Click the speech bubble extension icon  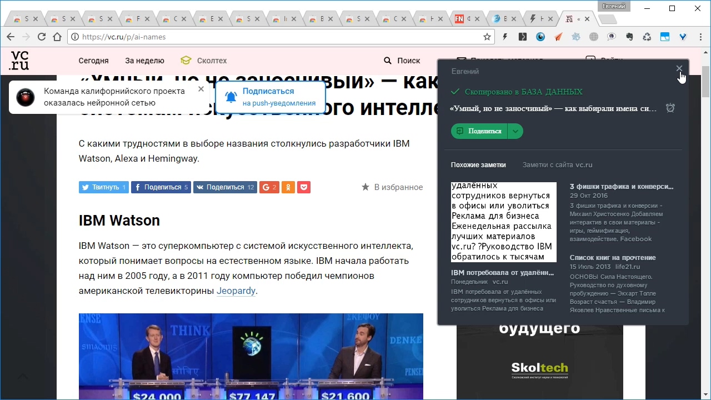612,37
